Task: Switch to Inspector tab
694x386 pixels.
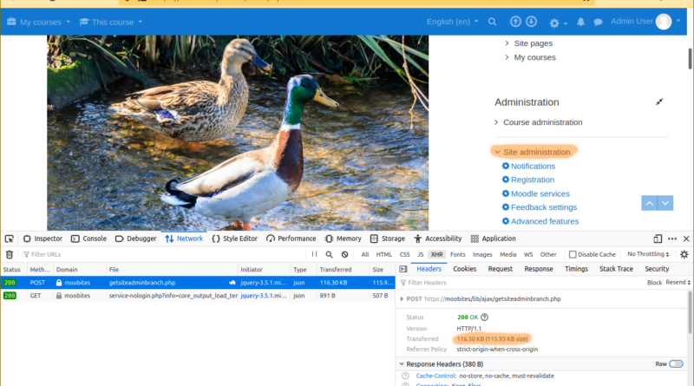Action: pos(43,239)
